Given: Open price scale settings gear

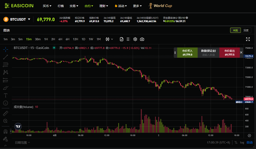Looking at the screenshot, I should click(x=249, y=135).
